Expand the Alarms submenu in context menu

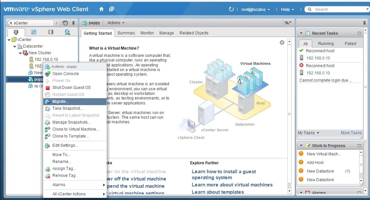(75, 185)
